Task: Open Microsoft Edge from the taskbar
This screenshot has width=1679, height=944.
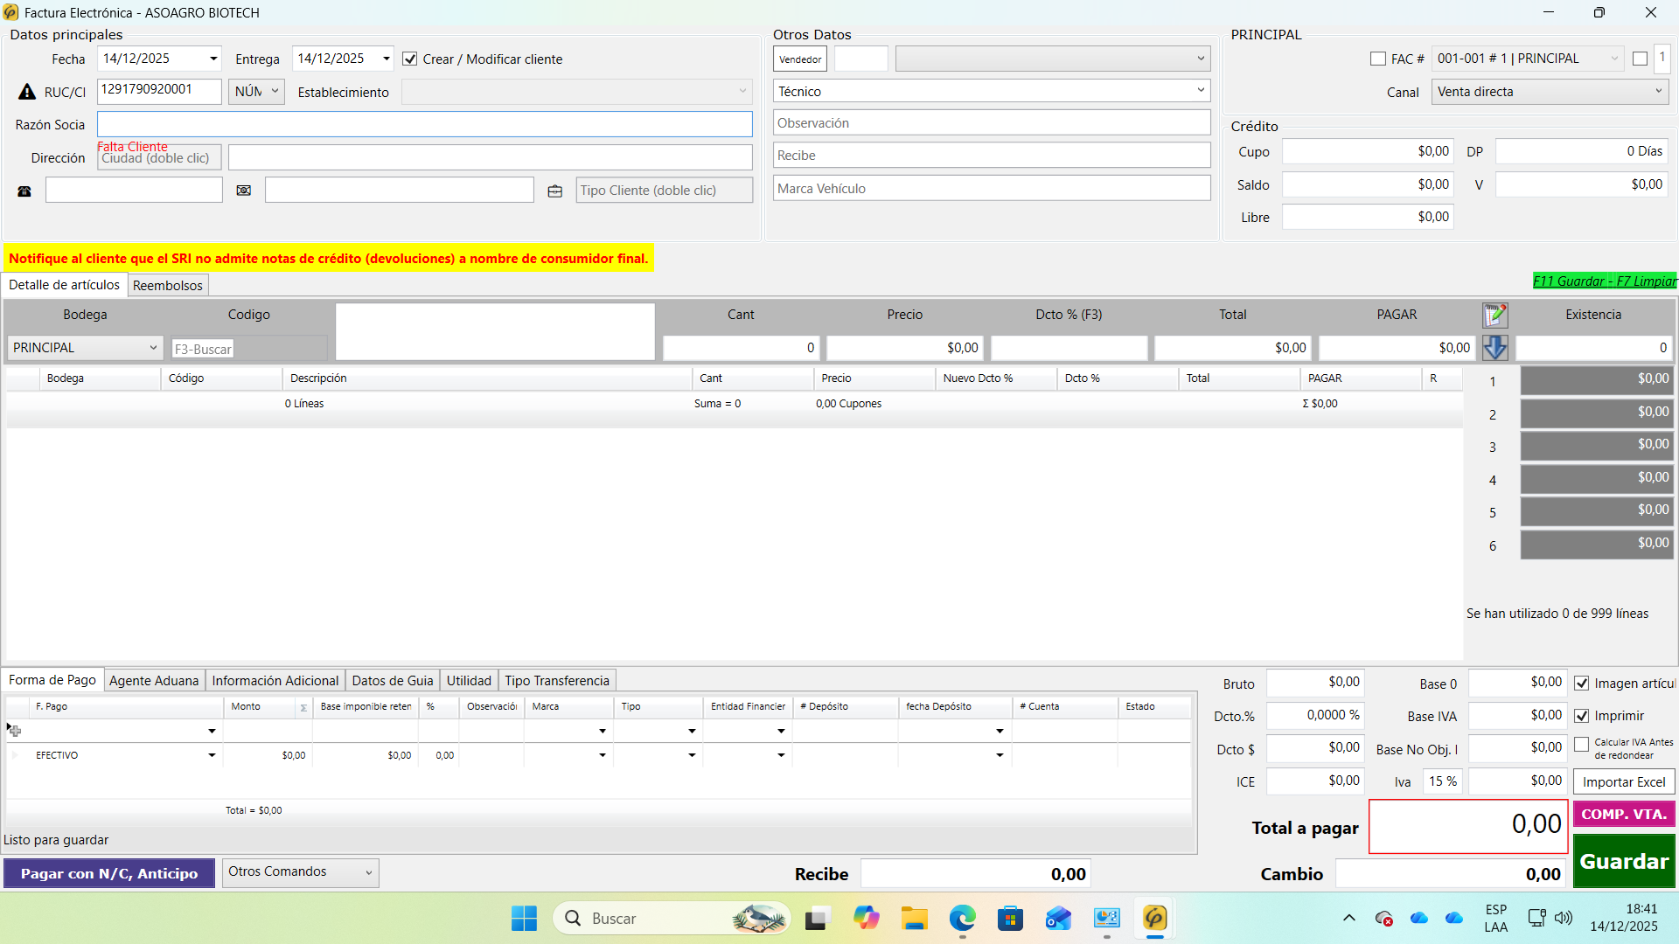Action: pyautogui.click(x=962, y=919)
